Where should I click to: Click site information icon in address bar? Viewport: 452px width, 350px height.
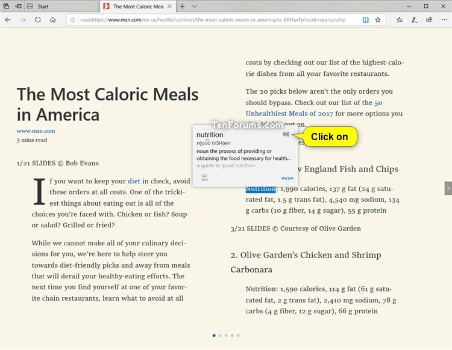coord(73,20)
